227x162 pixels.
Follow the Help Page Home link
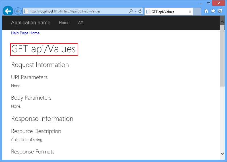[25, 33]
